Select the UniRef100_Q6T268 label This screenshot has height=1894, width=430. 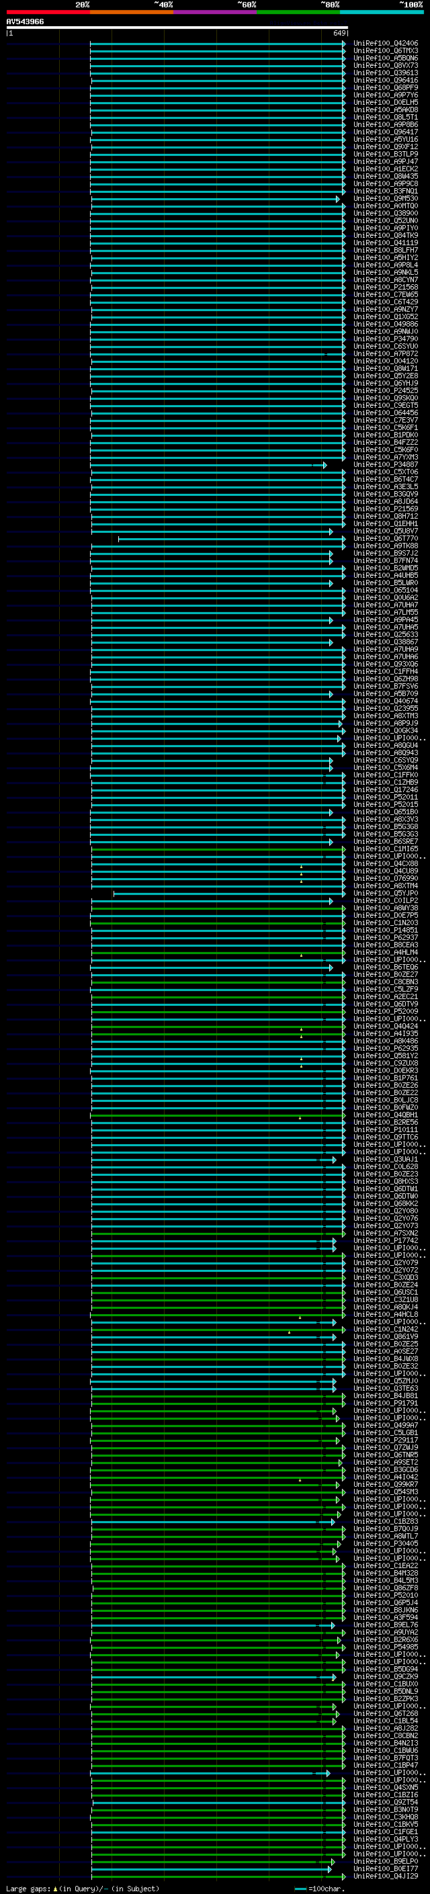386,1713
